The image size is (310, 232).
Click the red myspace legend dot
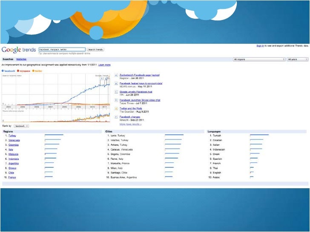[x=18, y=71]
